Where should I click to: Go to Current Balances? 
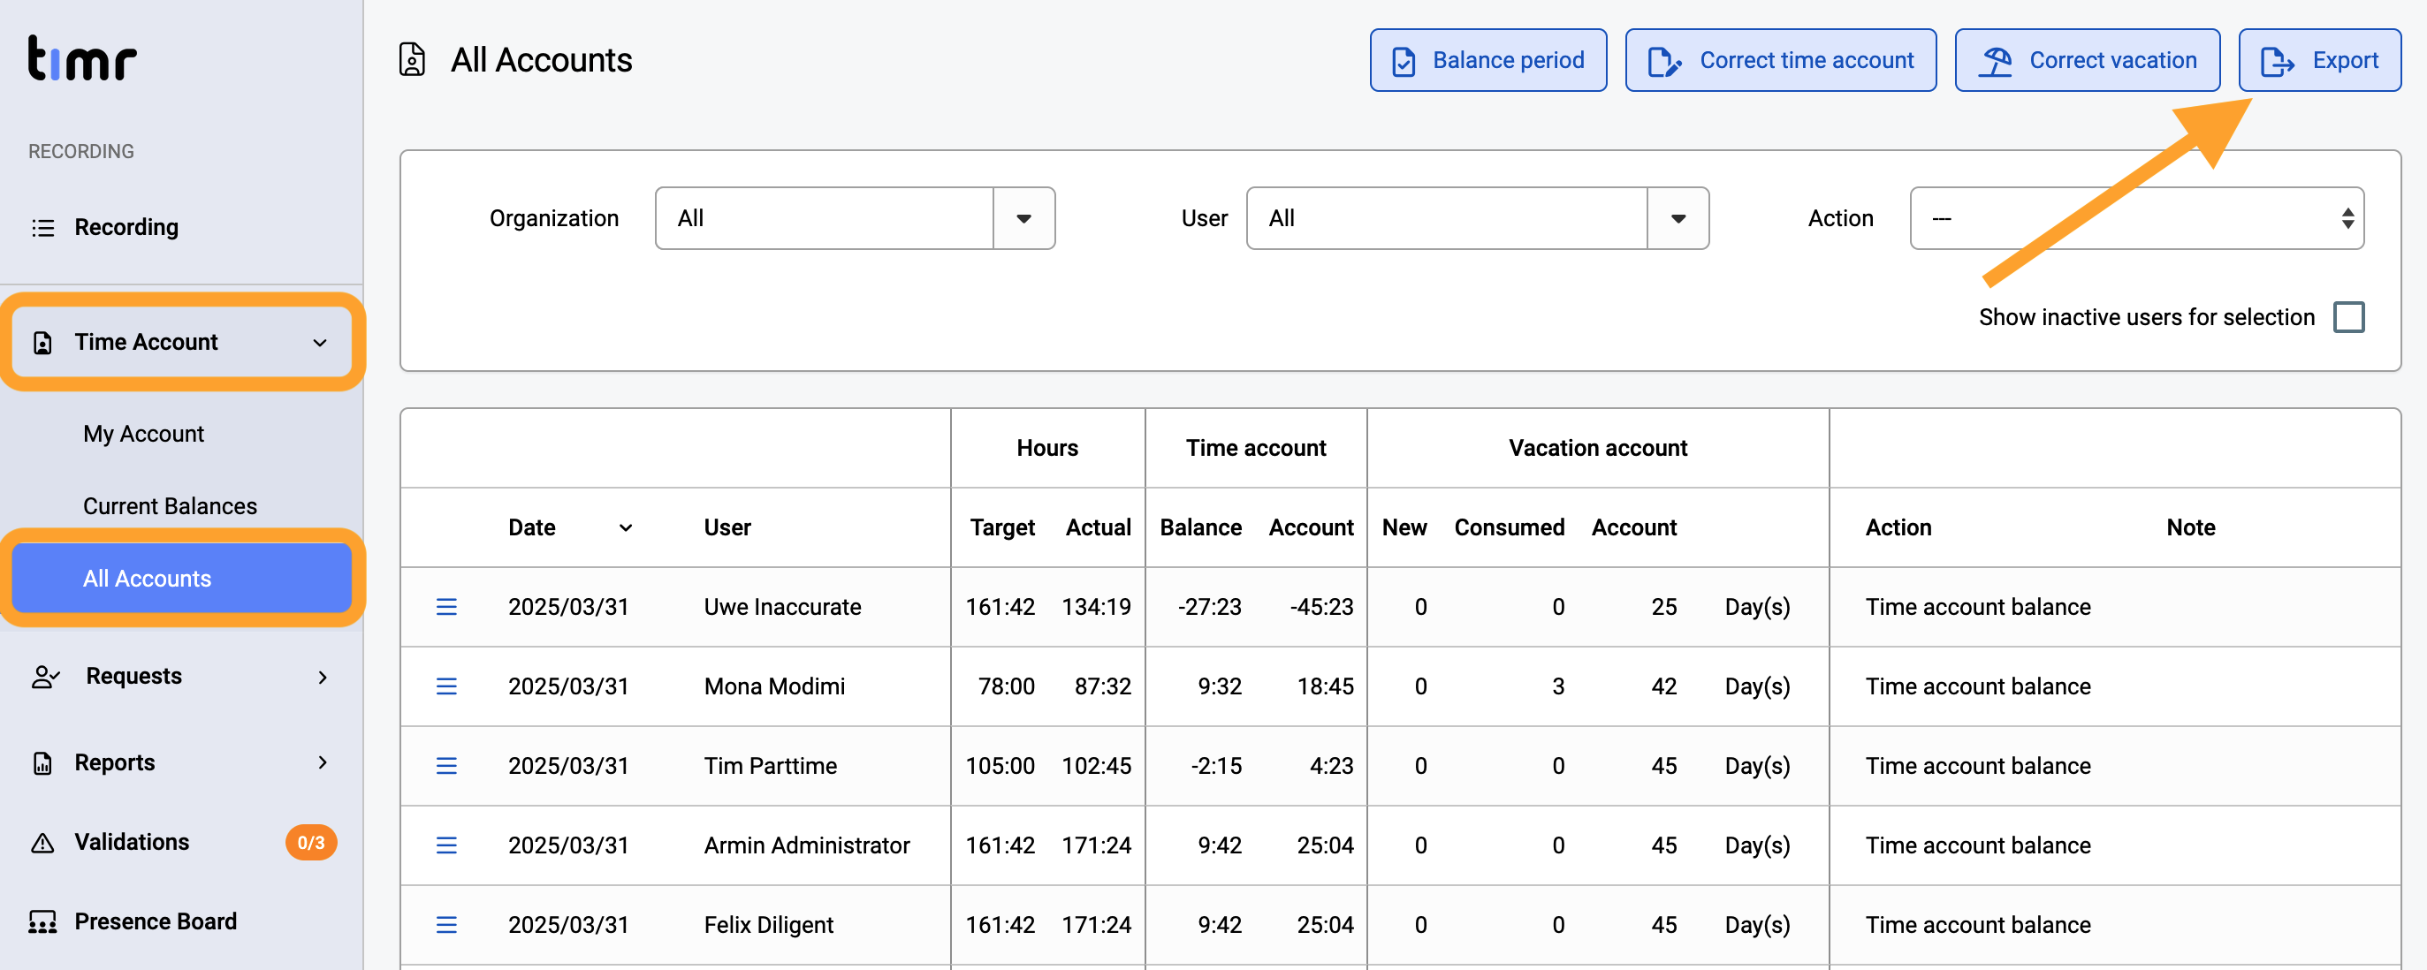170,507
